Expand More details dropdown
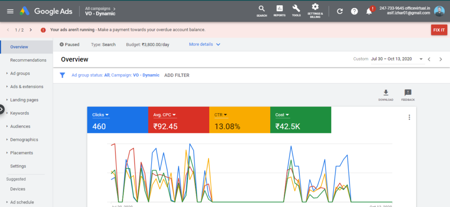450x207 pixels. (205, 44)
